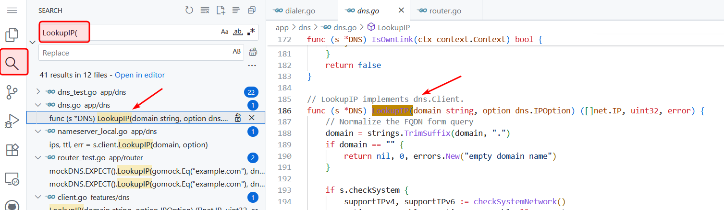This screenshot has width=724, height=210.
Task: Open the Run and Debug view
Action: (x=12, y=121)
